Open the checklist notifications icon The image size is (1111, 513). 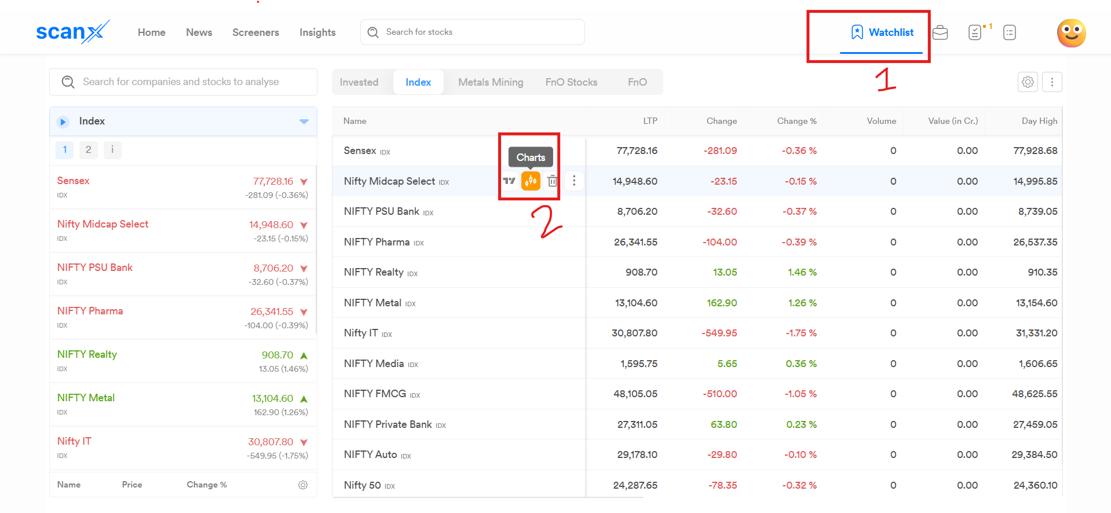pyautogui.click(x=975, y=32)
